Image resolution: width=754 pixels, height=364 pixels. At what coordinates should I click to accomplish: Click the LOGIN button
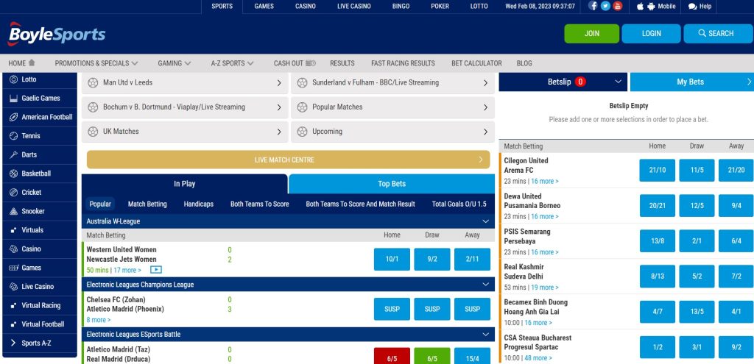coord(651,34)
